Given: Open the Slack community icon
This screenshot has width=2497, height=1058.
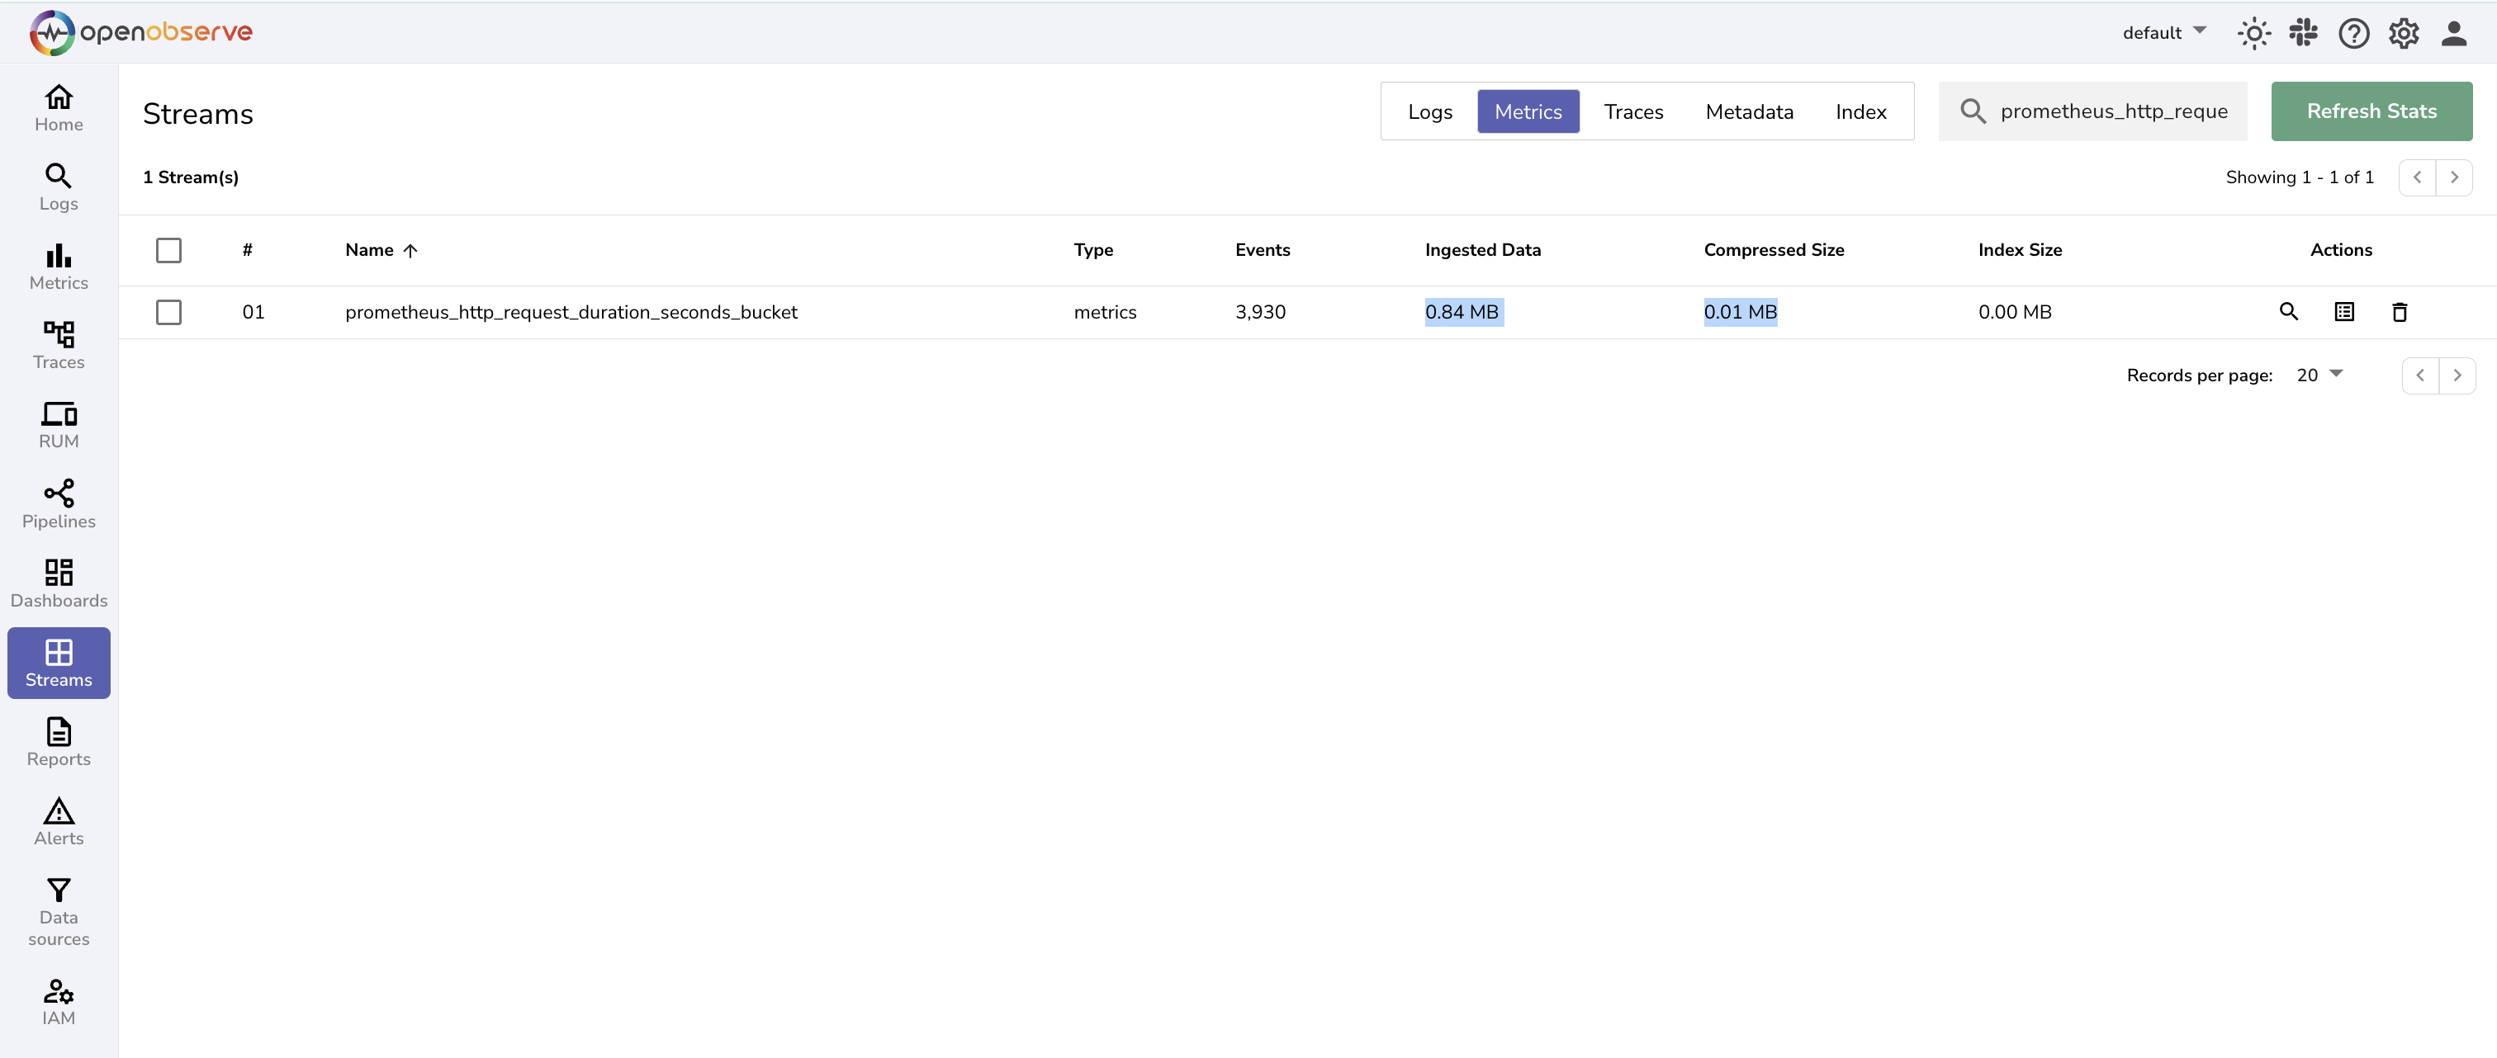Looking at the screenshot, I should click(x=2303, y=33).
